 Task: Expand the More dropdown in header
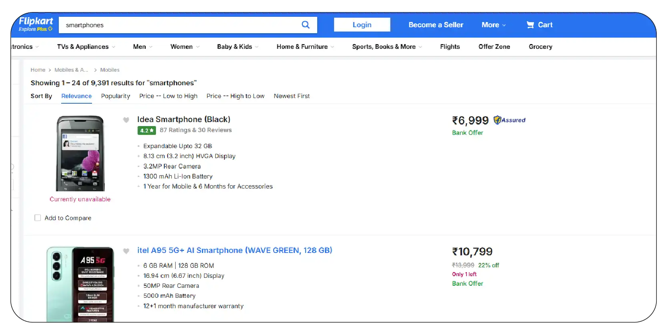tap(493, 25)
